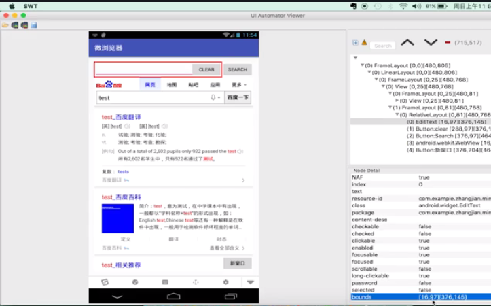Open the test_百度百科 link
491x306 pixels.
click(x=121, y=197)
